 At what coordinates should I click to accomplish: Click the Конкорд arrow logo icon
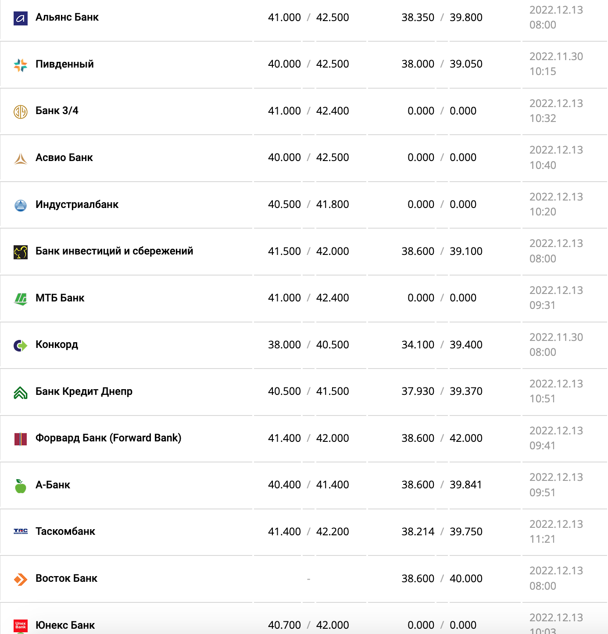tap(21, 346)
